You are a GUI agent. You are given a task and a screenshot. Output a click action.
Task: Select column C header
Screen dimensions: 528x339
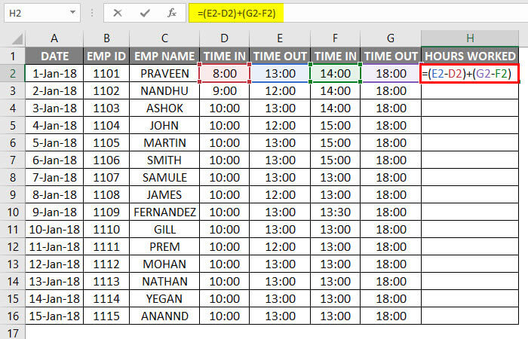tap(164, 38)
